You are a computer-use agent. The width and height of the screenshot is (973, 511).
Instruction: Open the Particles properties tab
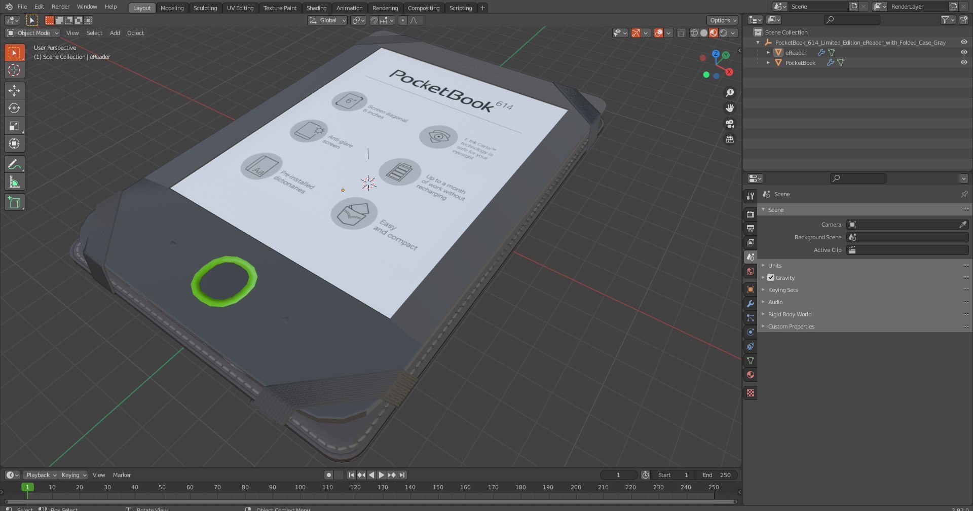coord(751,318)
